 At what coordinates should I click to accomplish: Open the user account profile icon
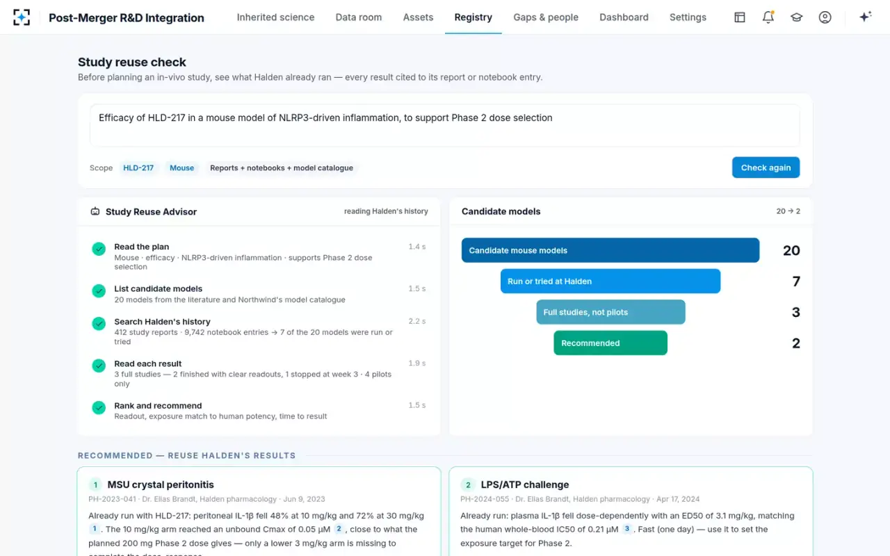point(825,17)
